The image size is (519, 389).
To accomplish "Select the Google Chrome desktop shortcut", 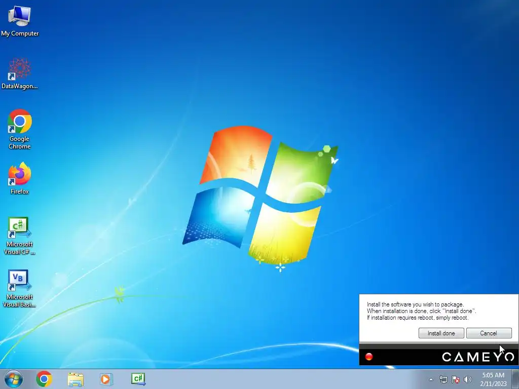I will (x=20, y=129).
